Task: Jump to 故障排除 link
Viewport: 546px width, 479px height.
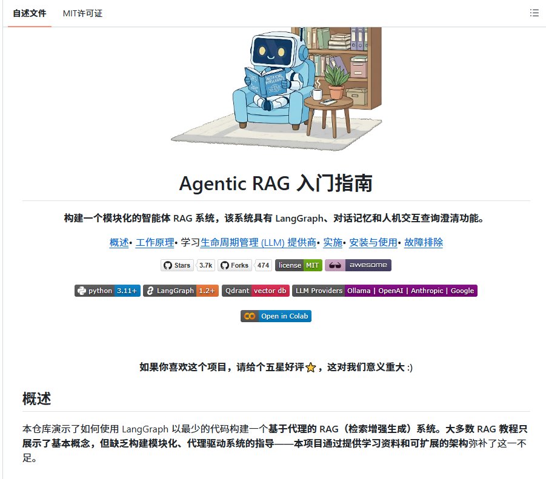Action: (x=424, y=242)
